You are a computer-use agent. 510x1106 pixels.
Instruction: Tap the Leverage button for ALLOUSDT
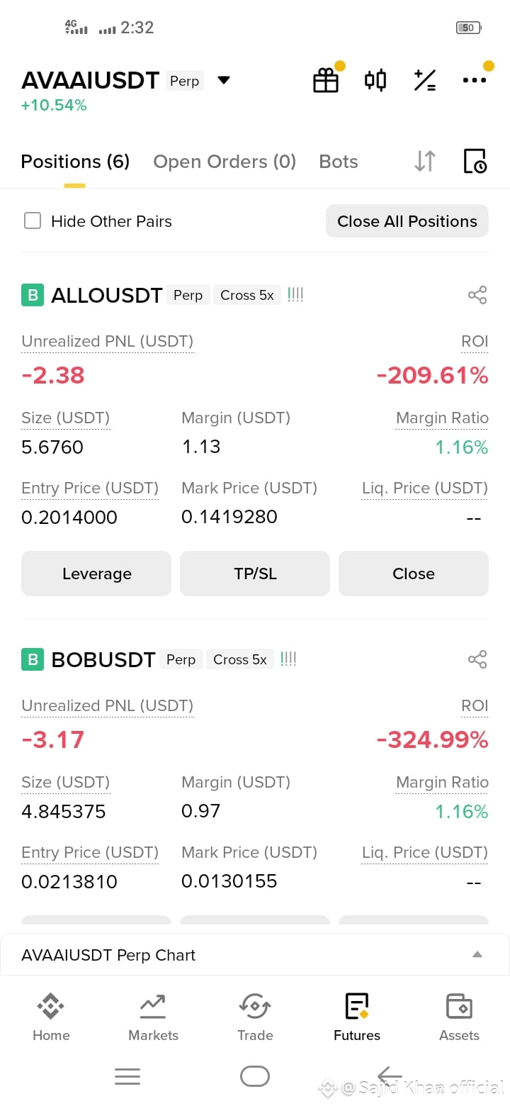tap(96, 574)
